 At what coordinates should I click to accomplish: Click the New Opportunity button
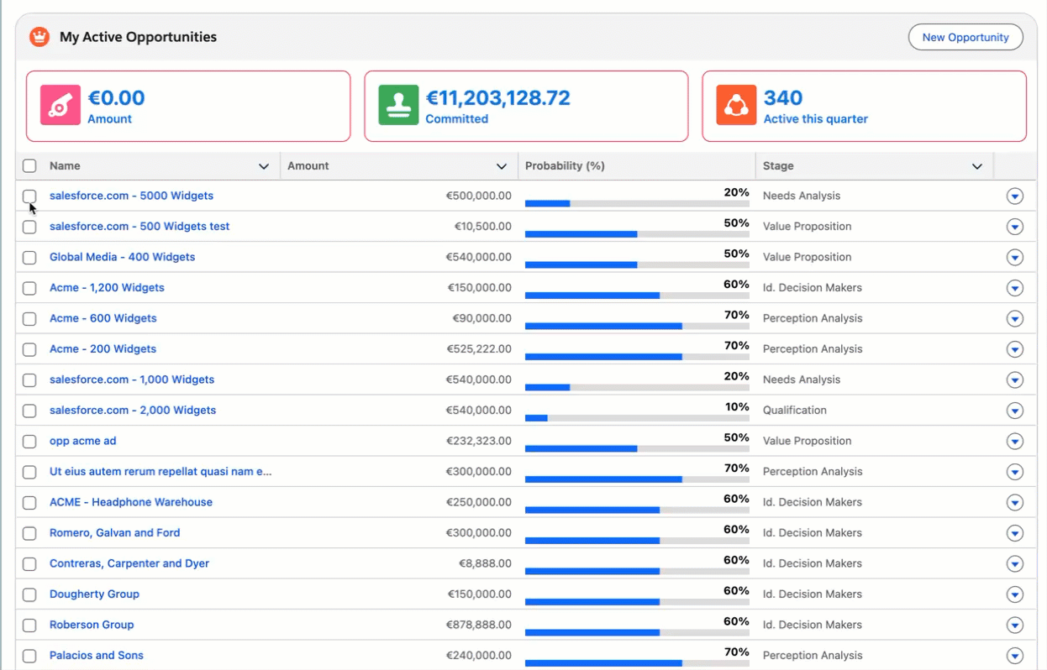tap(965, 37)
